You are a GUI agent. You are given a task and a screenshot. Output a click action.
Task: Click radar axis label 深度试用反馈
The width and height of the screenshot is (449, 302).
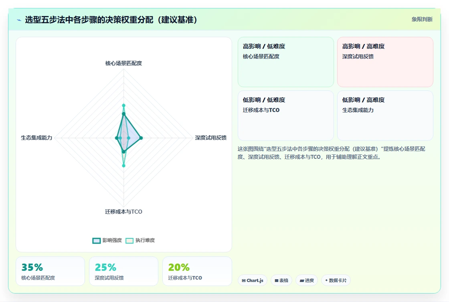pyautogui.click(x=211, y=138)
